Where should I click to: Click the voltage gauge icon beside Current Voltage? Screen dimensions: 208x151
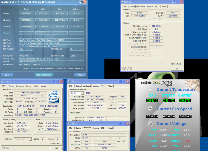150,124
